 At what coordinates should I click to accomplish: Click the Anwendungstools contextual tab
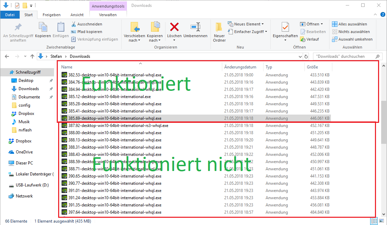[108, 6]
